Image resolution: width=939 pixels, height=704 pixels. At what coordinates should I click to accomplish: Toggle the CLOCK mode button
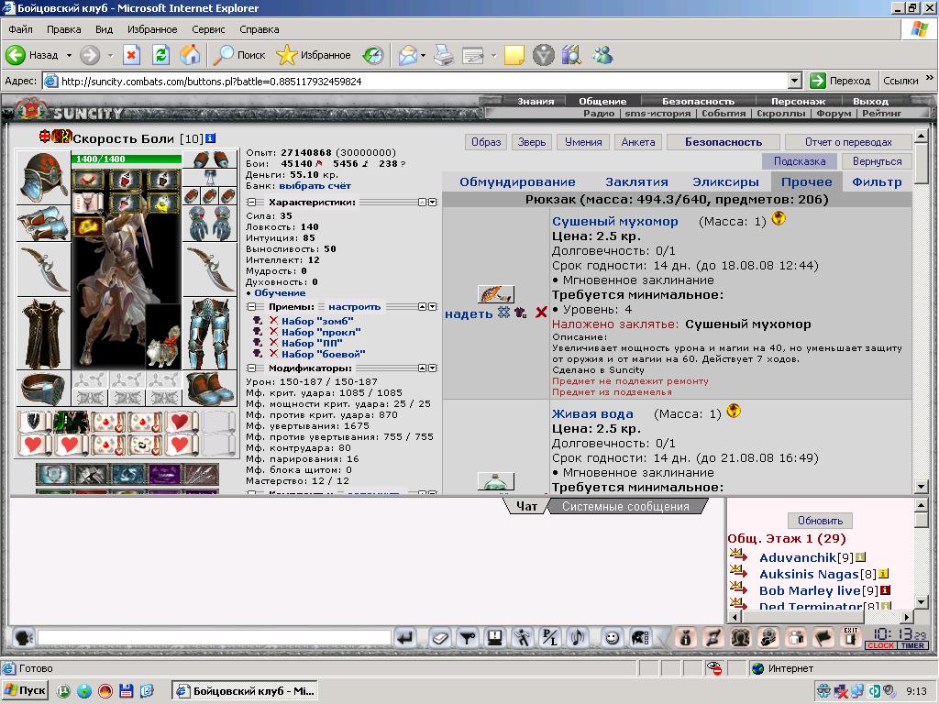click(x=880, y=645)
